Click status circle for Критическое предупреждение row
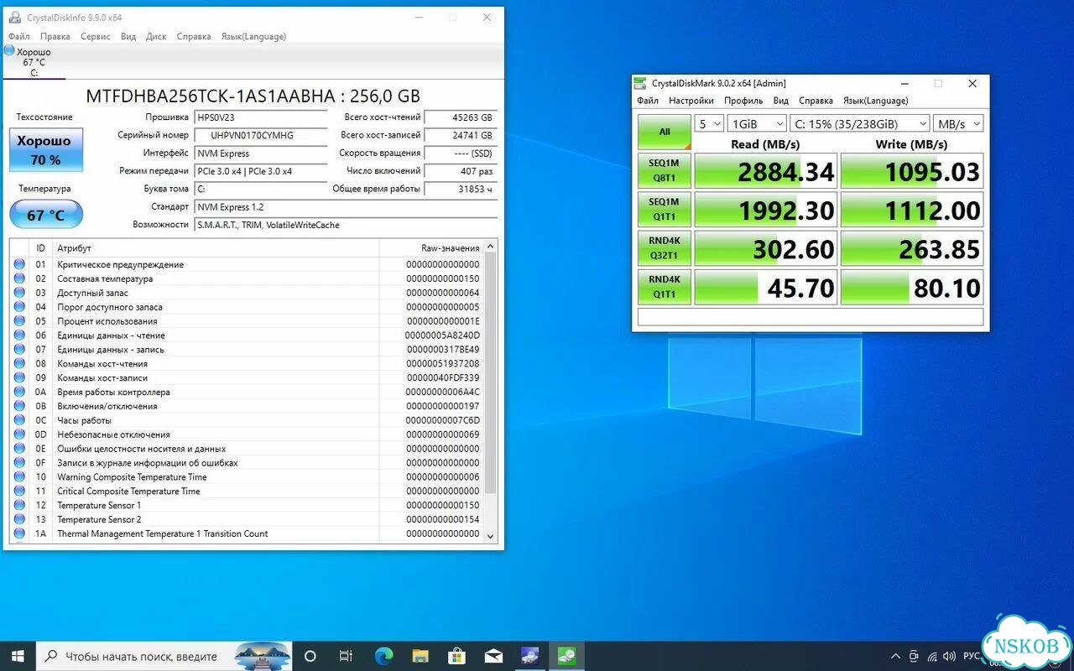 (x=19, y=264)
